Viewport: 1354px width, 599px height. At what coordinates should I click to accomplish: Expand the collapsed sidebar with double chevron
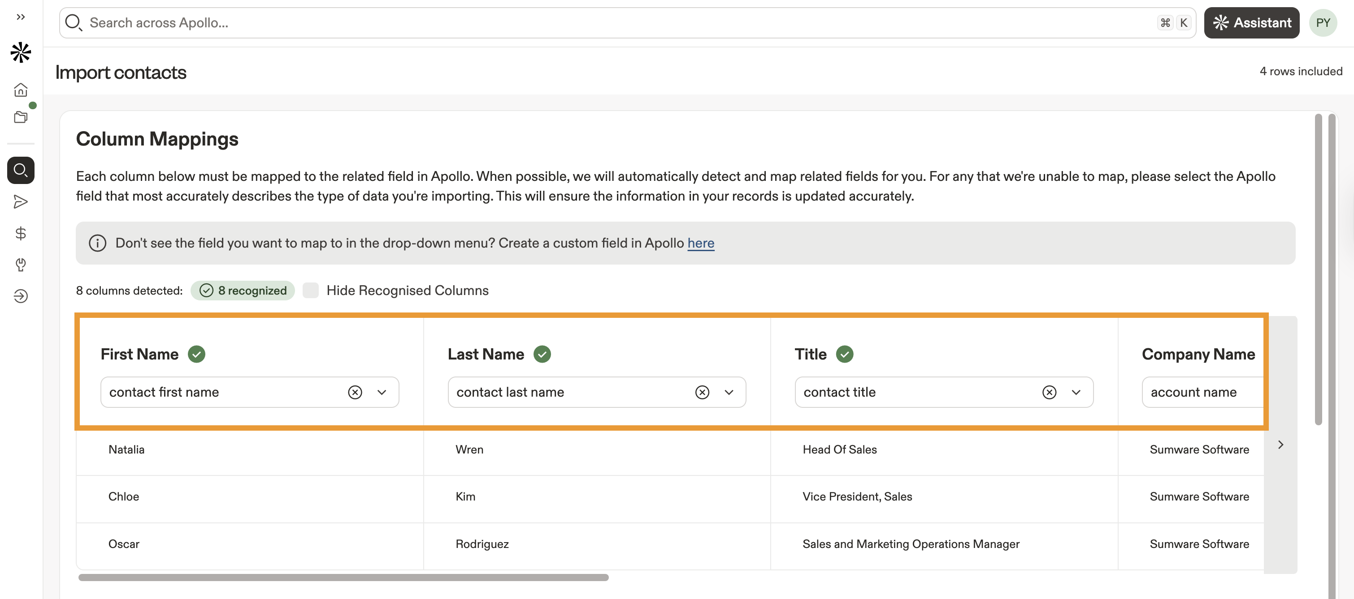pyautogui.click(x=21, y=17)
